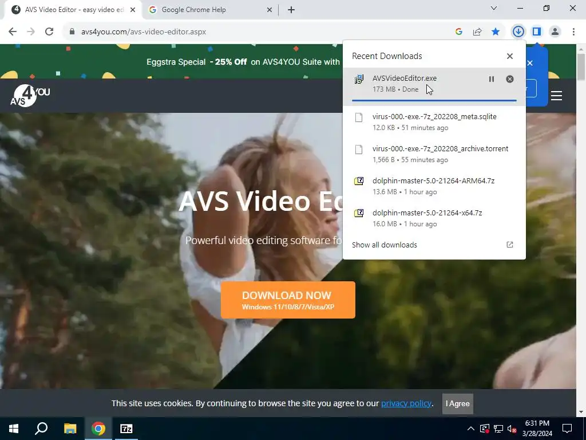Click the meta.sqlite file icon
The image size is (586, 440).
click(359, 117)
